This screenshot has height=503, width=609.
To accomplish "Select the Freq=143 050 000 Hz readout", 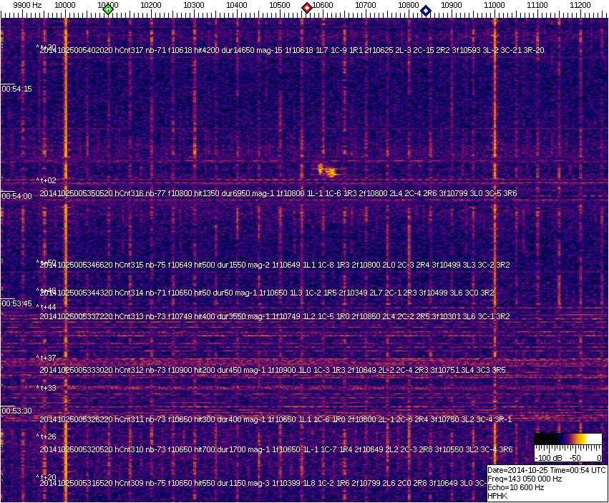I will [x=525, y=479].
